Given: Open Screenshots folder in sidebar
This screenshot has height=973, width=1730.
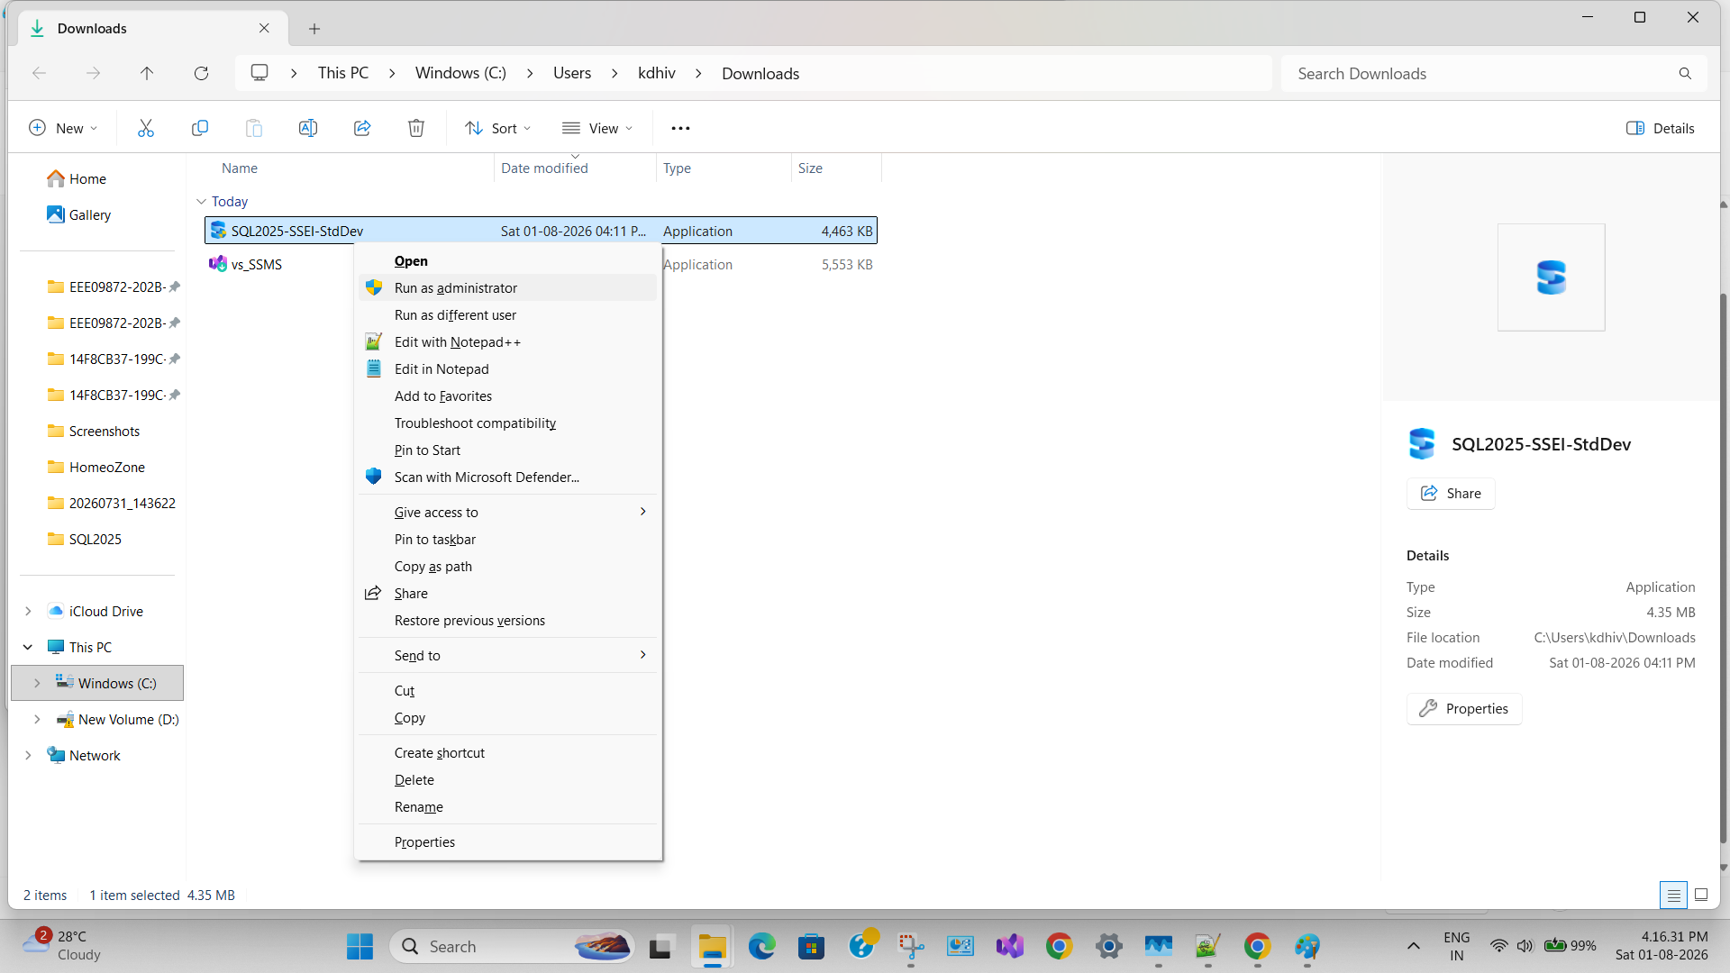Looking at the screenshot, I should click(105, 431).
